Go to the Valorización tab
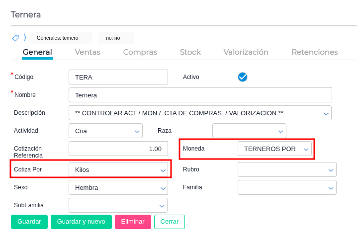Screen dimensions: 357x243 pyautogui.click(x=246, y=52)
